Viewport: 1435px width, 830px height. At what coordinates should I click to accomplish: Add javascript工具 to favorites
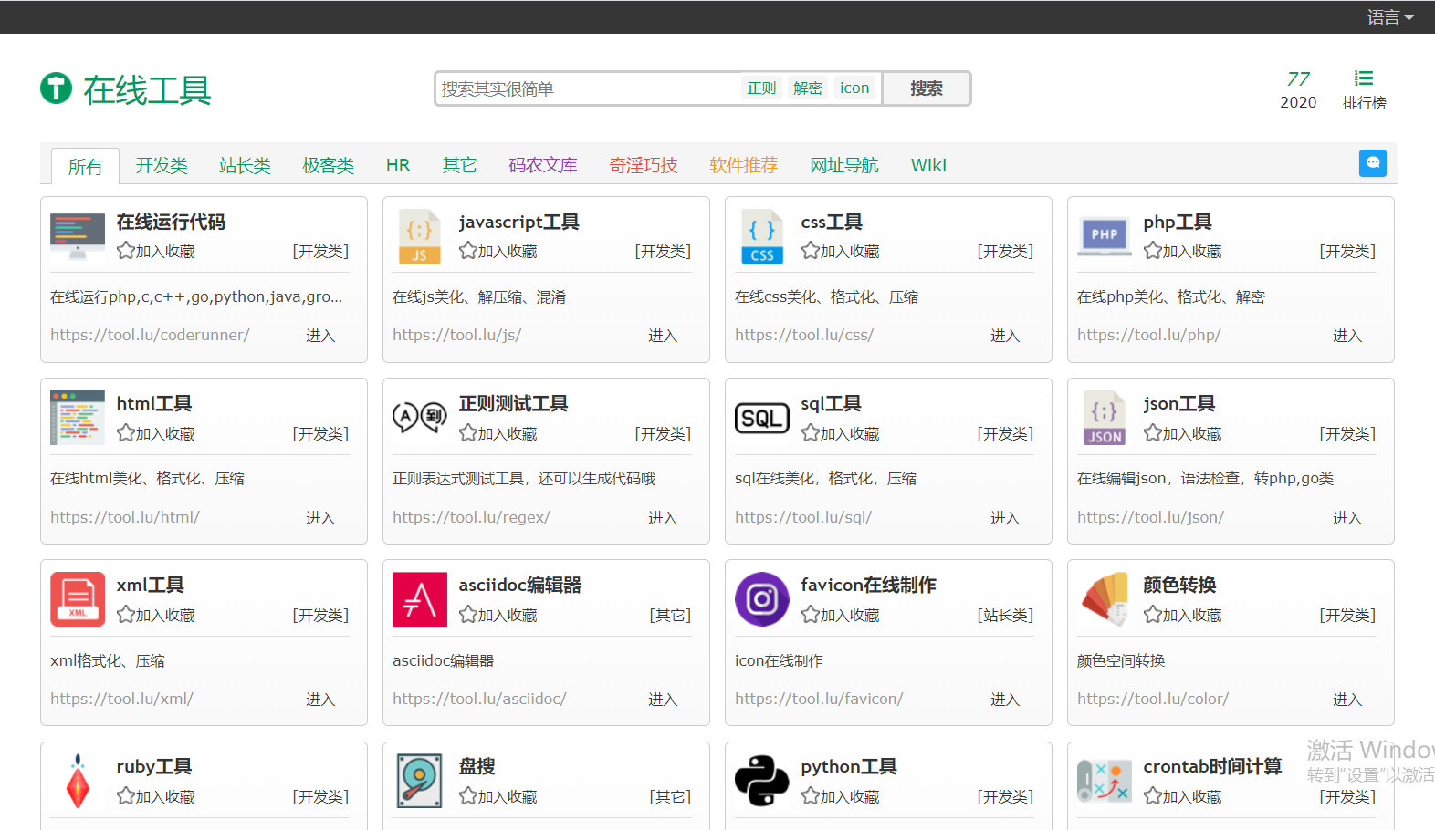tap(498, 251)
